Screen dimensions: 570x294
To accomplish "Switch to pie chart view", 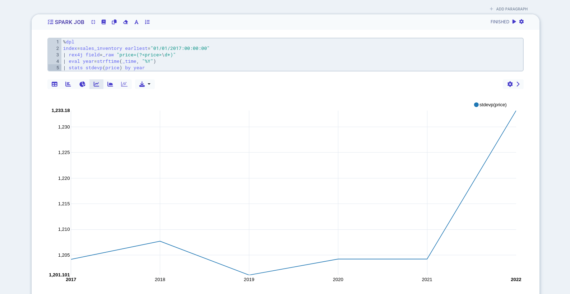I will tap(82, 84).
